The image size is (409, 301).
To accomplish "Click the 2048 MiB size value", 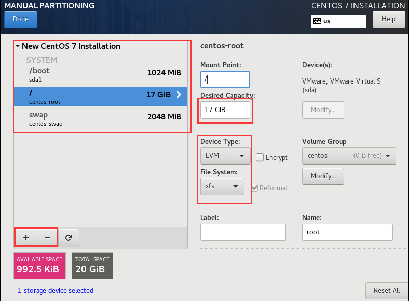I will [x=164, y=116].
